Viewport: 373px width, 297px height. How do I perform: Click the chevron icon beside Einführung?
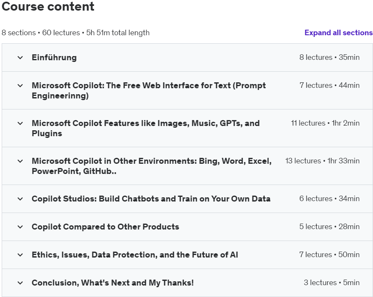pyautogui.click(x=20, y=58)
